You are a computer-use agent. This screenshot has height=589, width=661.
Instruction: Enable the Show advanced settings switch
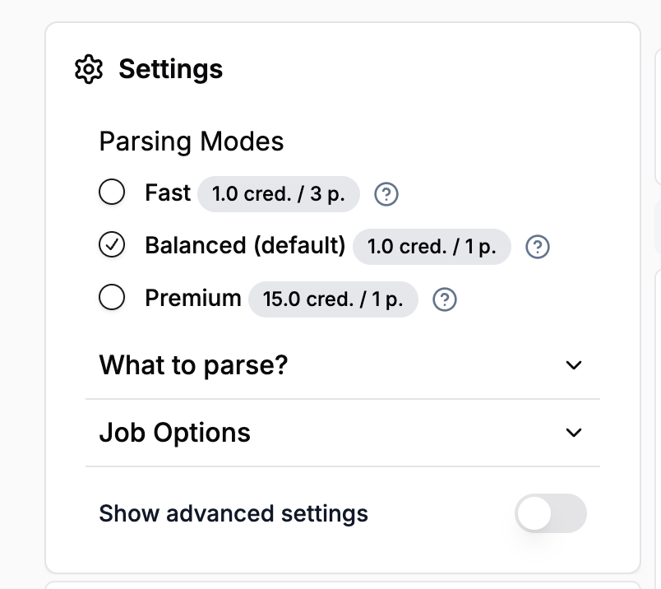(550, 514)
